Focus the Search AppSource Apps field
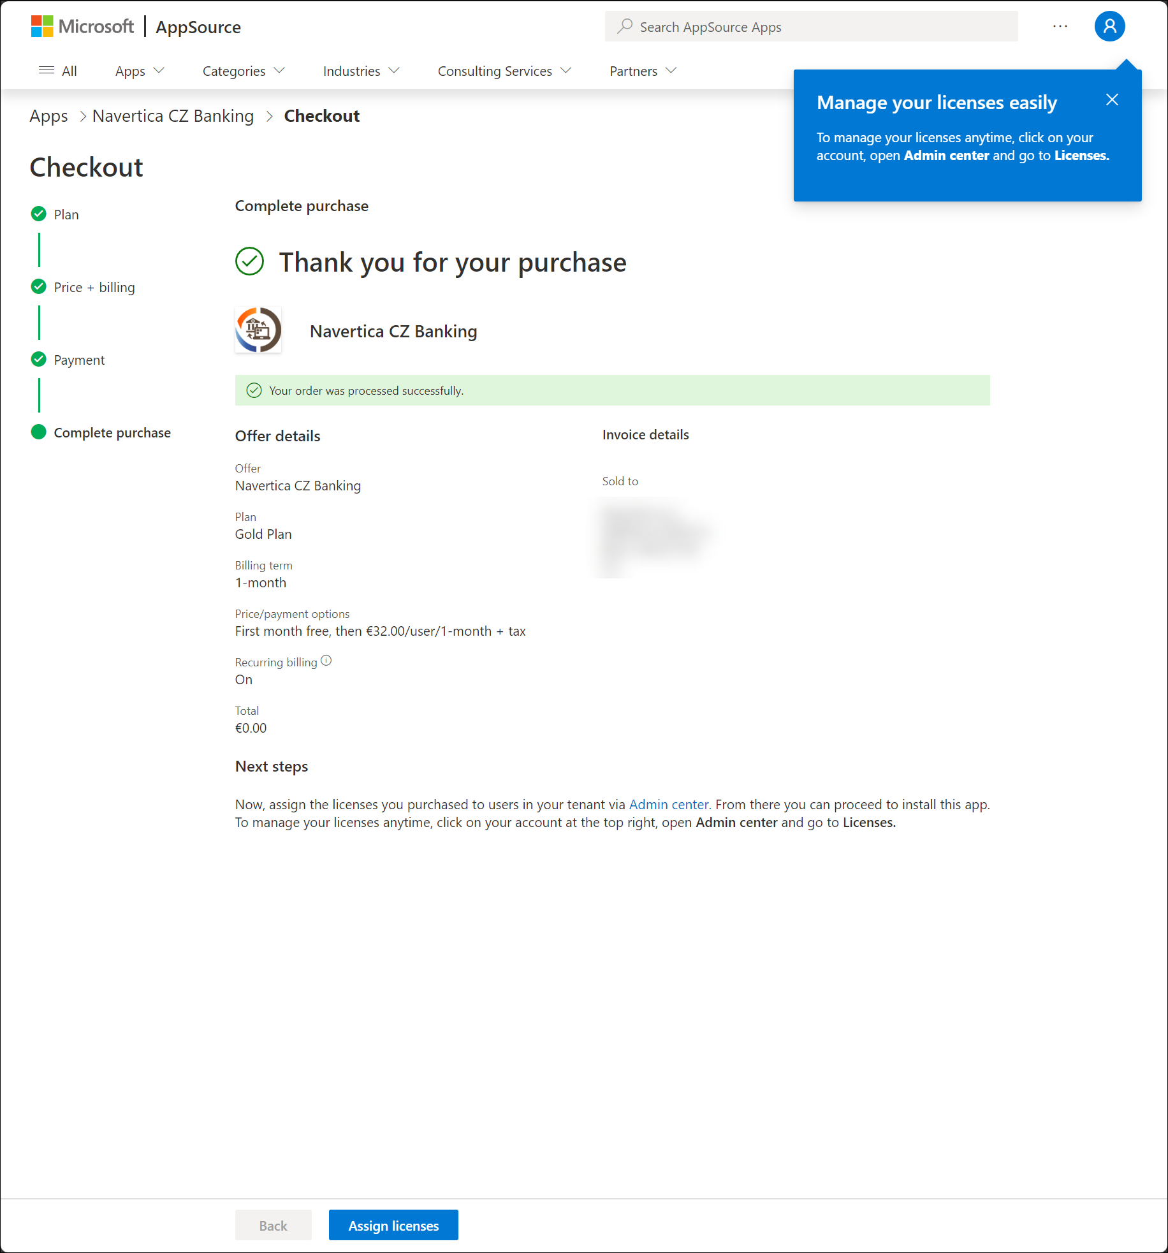This screenshot has height=1253, width=1168. tap(811, 27)
